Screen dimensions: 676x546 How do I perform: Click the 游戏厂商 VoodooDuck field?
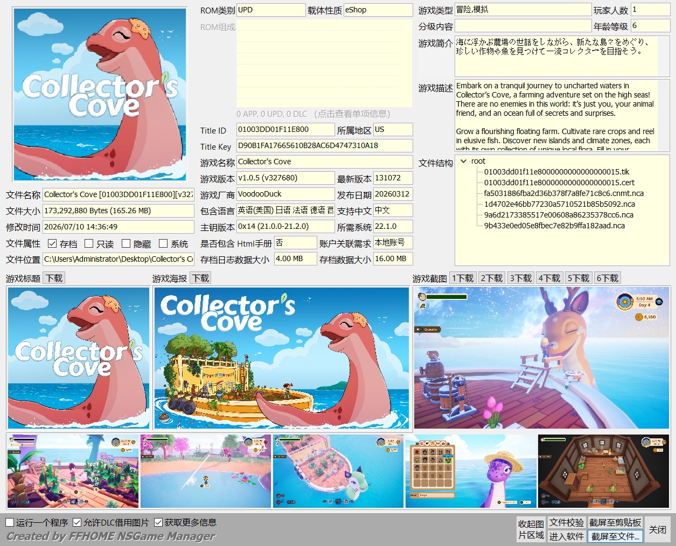click(285, 194)
